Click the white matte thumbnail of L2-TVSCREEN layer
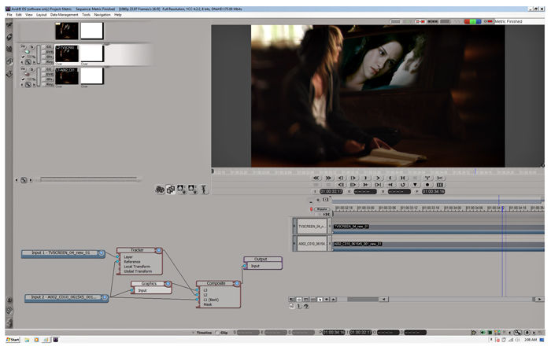 92,53
